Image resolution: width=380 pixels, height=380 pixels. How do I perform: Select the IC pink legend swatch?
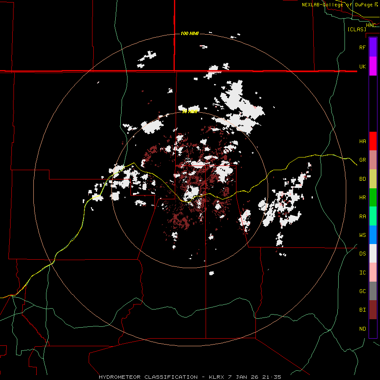click(373, 272)
